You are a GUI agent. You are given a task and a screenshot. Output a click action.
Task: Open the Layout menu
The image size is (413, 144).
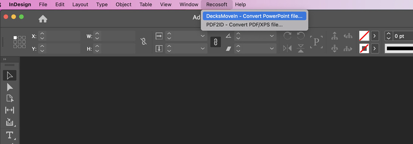[80, 5]
